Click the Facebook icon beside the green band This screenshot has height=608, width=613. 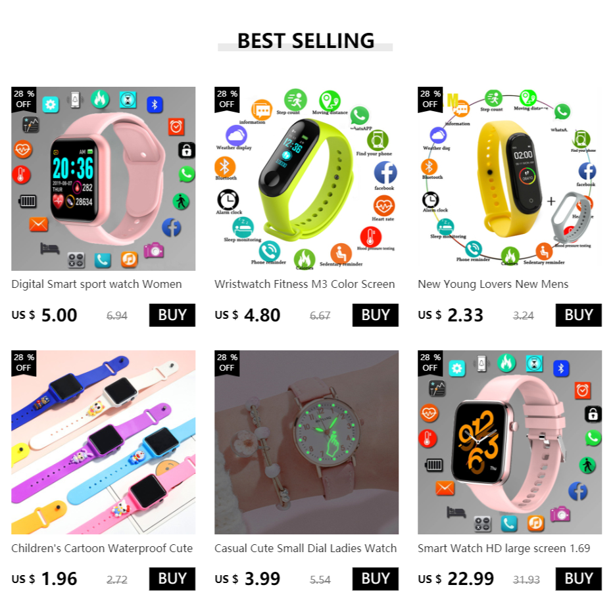385,172
